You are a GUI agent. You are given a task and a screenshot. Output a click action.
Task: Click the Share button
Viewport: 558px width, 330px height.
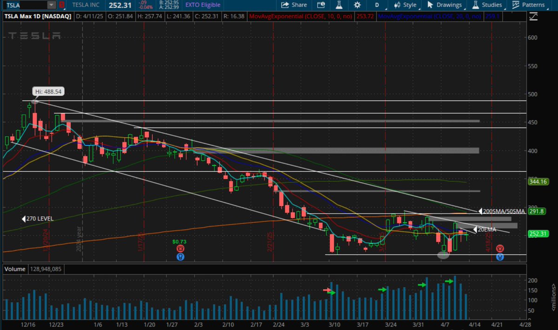click(293, 5)
